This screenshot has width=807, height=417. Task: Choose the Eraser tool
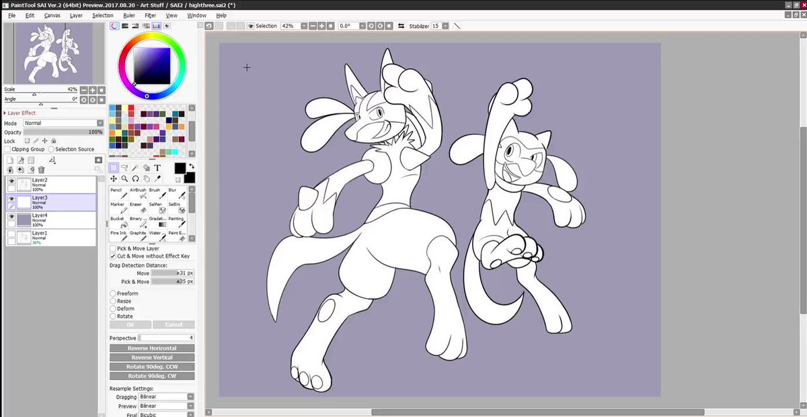tap(137, 207)
